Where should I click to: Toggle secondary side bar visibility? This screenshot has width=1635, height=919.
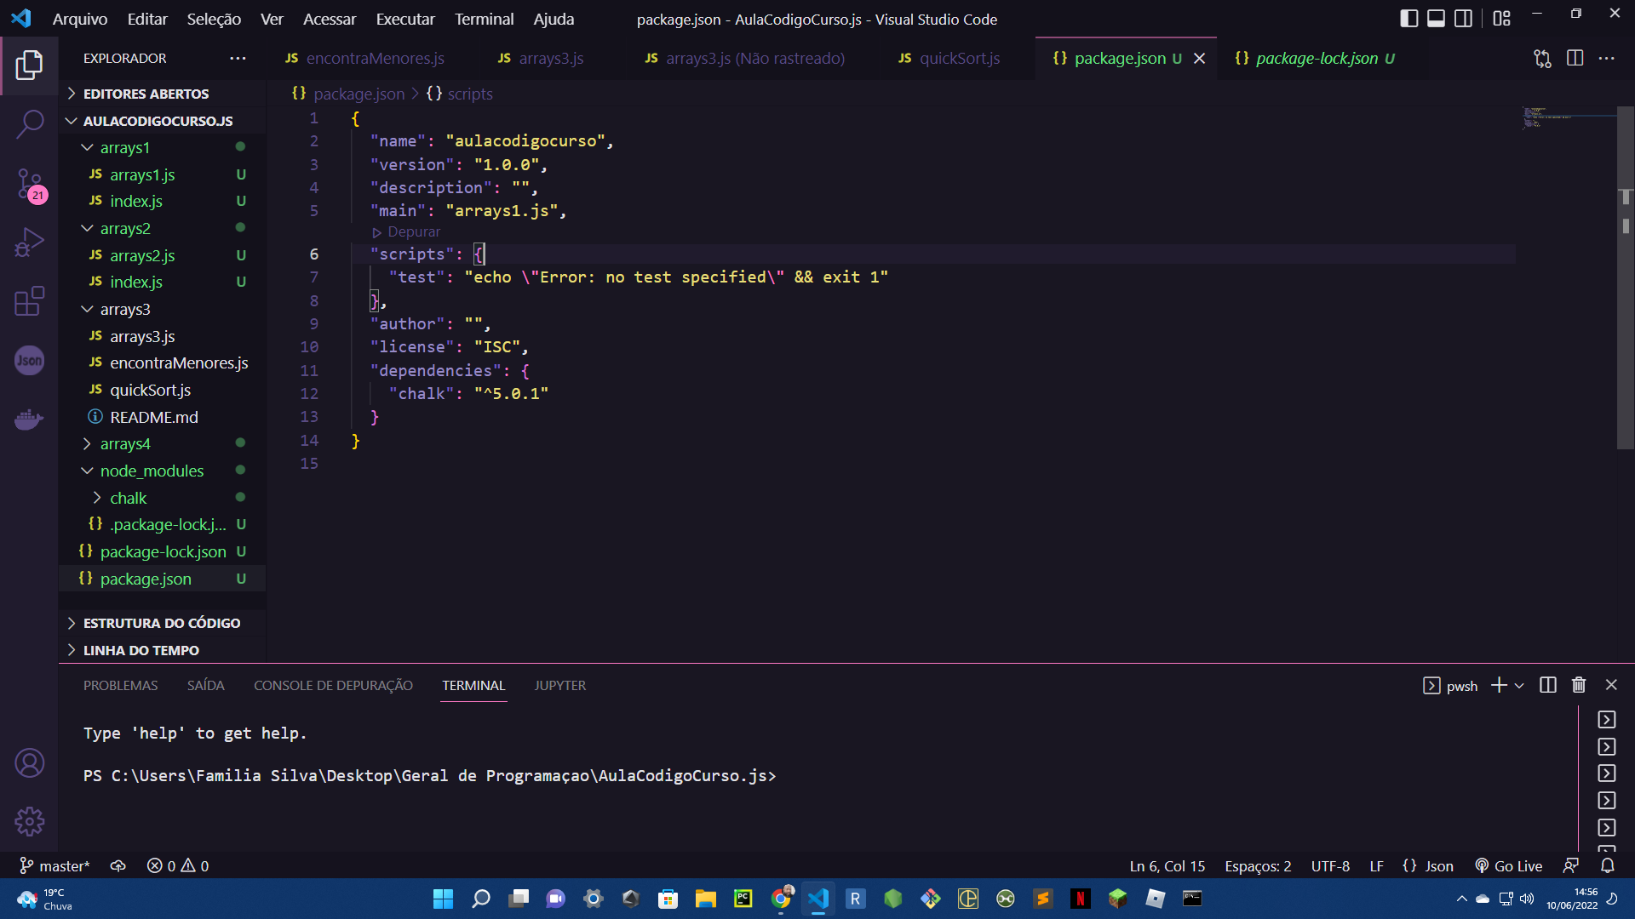pos(1463,19)
